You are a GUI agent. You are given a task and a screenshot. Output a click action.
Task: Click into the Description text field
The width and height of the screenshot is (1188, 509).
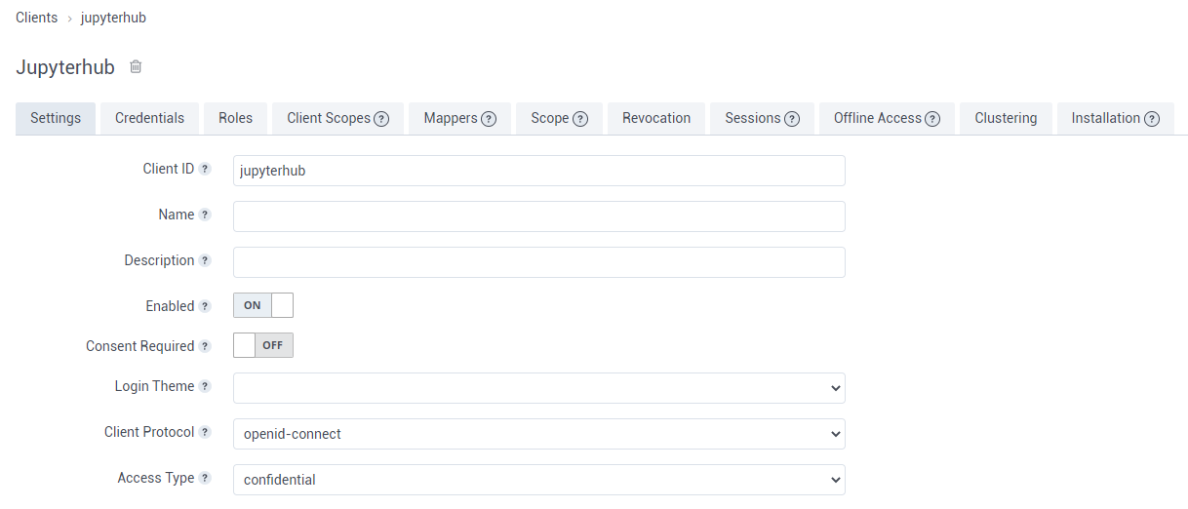pyautogui.click(x=538, y=262)
